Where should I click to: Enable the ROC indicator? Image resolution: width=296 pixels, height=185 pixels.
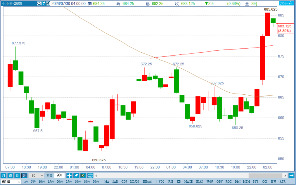(229, 182)
